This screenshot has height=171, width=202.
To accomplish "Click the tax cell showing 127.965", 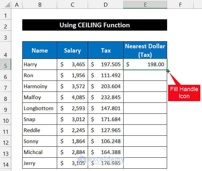I will pos(106,130).
